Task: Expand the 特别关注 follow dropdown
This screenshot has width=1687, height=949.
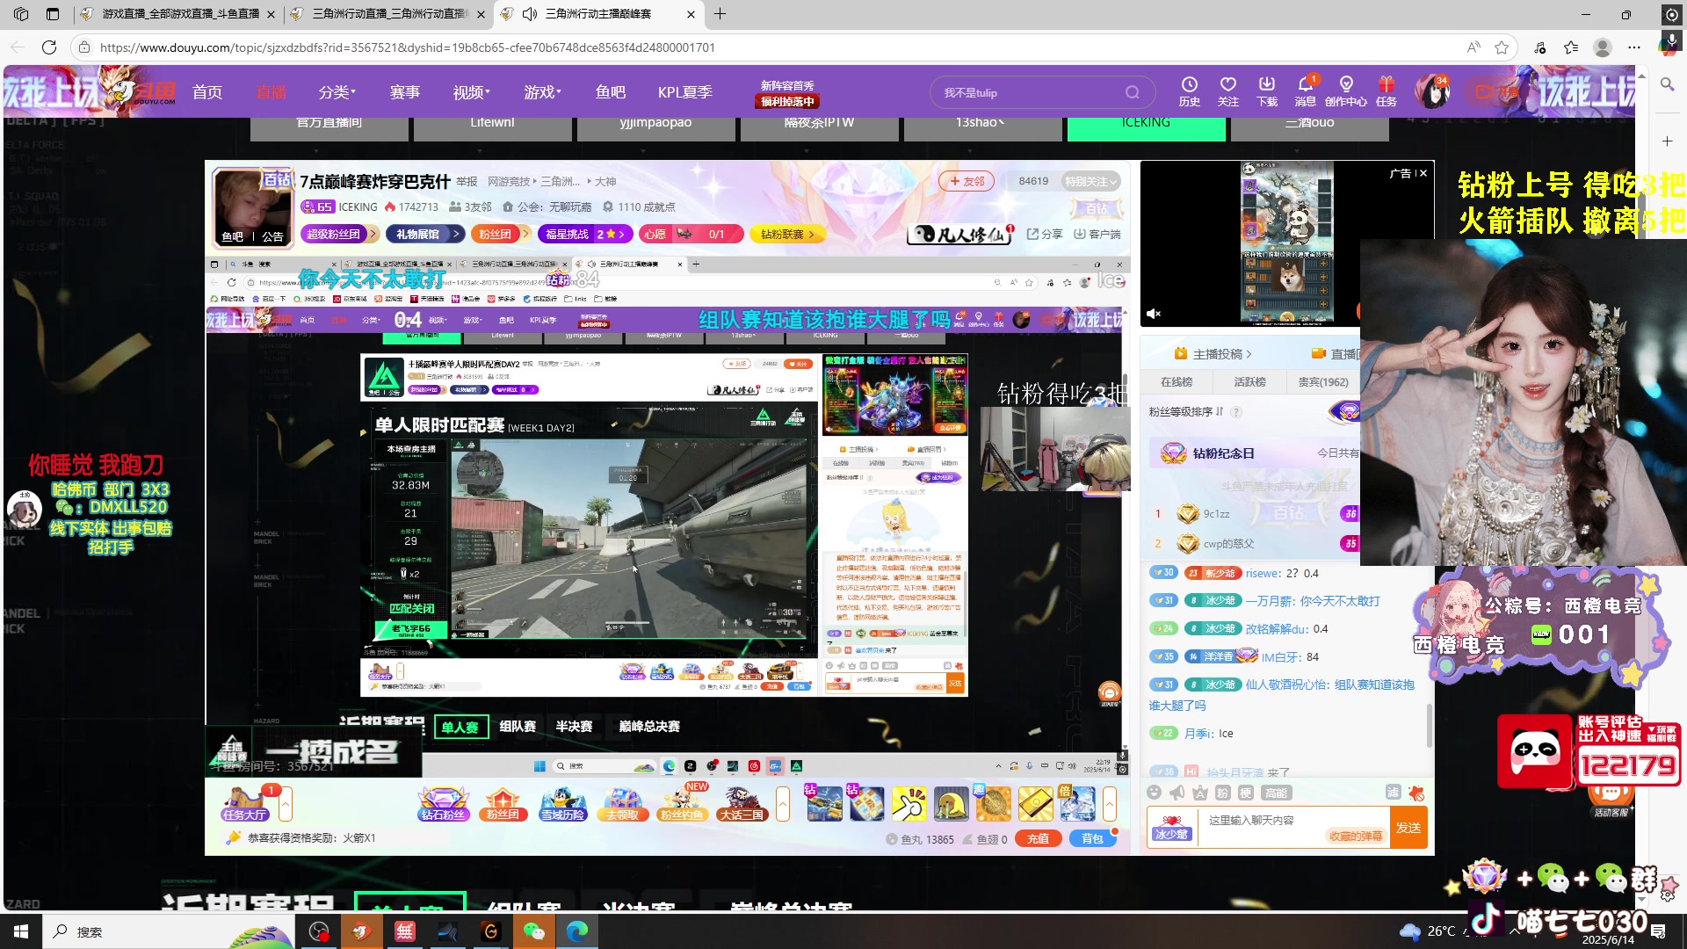Action: click(x=1090, y=181)
